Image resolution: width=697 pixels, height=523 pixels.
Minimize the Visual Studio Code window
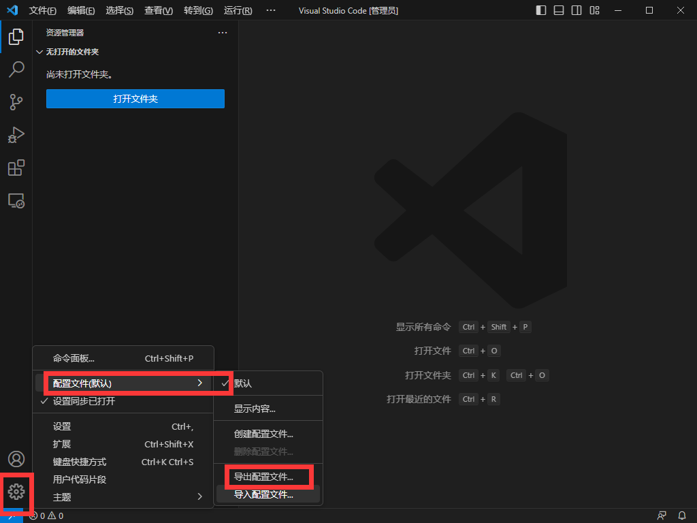(618, 10)
